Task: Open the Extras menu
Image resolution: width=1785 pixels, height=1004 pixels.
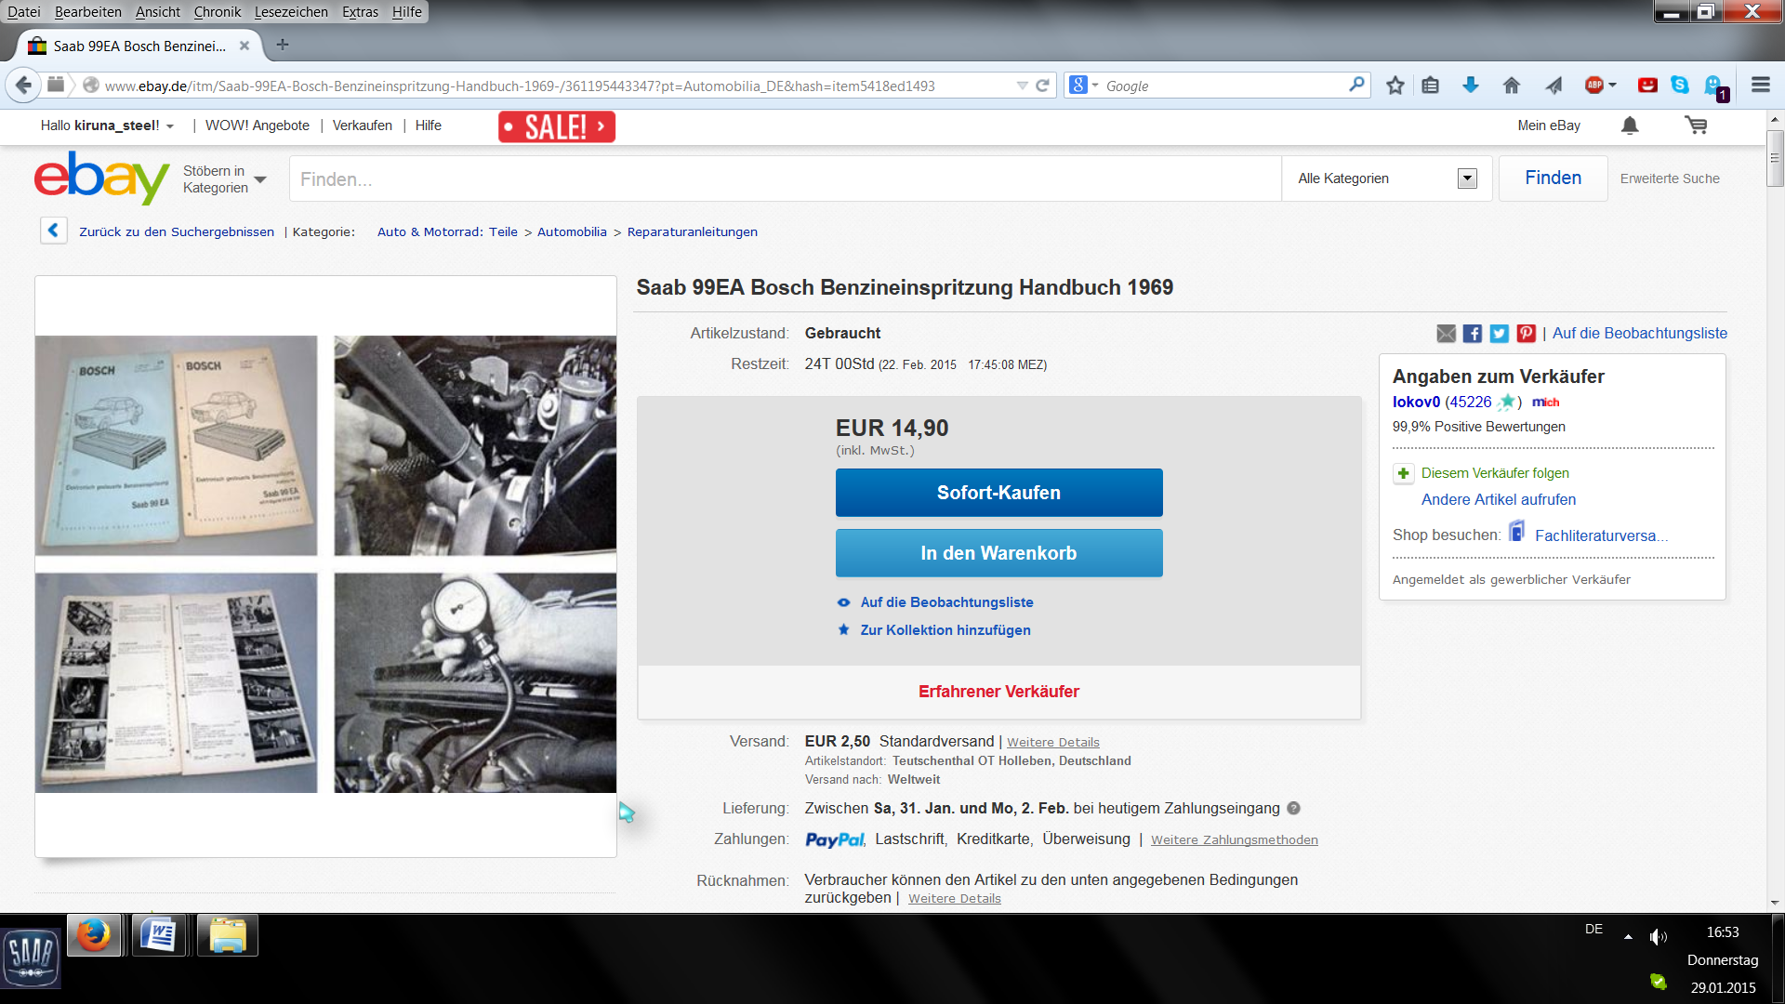Action: tap(360, 12)
